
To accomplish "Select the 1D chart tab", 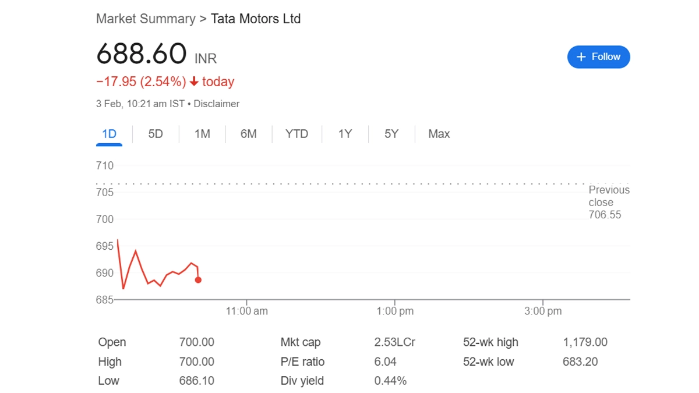I will coord(109,134).
